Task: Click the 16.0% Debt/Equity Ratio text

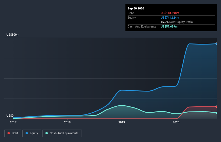Action: coord(177,22)
